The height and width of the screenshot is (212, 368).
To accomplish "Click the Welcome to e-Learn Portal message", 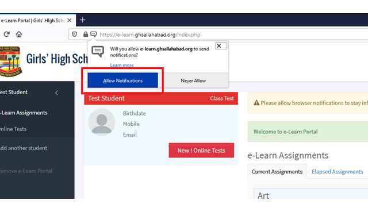I will (285, 132).
